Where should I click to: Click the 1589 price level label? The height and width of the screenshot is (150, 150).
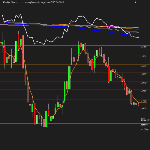pyautogui.click(x=144, y=47)
